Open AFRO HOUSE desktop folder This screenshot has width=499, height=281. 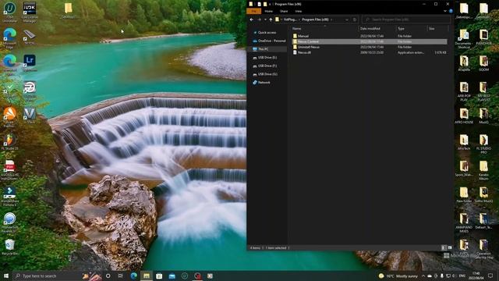tap(464, 116)
